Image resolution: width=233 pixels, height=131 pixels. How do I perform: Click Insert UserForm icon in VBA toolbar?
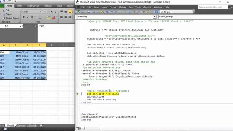pyautogui.click(x=83, y=12)
